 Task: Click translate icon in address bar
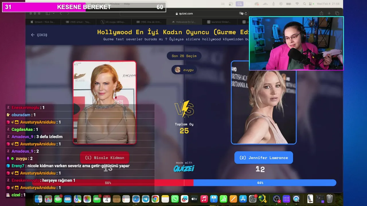(x=241, y=13)
